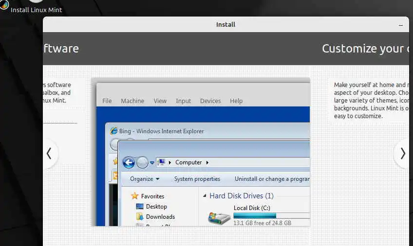This screenshot has height=246, width=413.
Task: Click the 13.1 GB free of 24.8 GB text
Action: tap(263, 223)
